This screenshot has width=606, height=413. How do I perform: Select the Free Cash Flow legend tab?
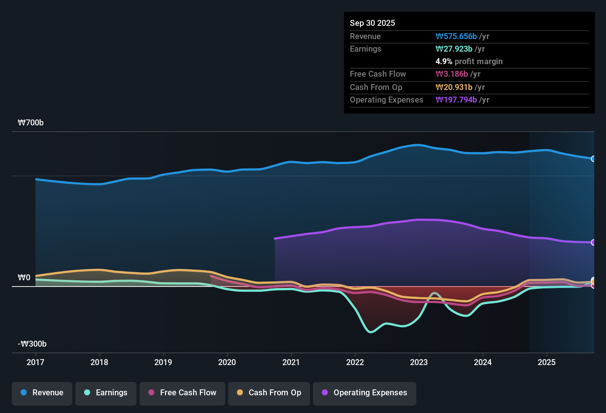182,393
